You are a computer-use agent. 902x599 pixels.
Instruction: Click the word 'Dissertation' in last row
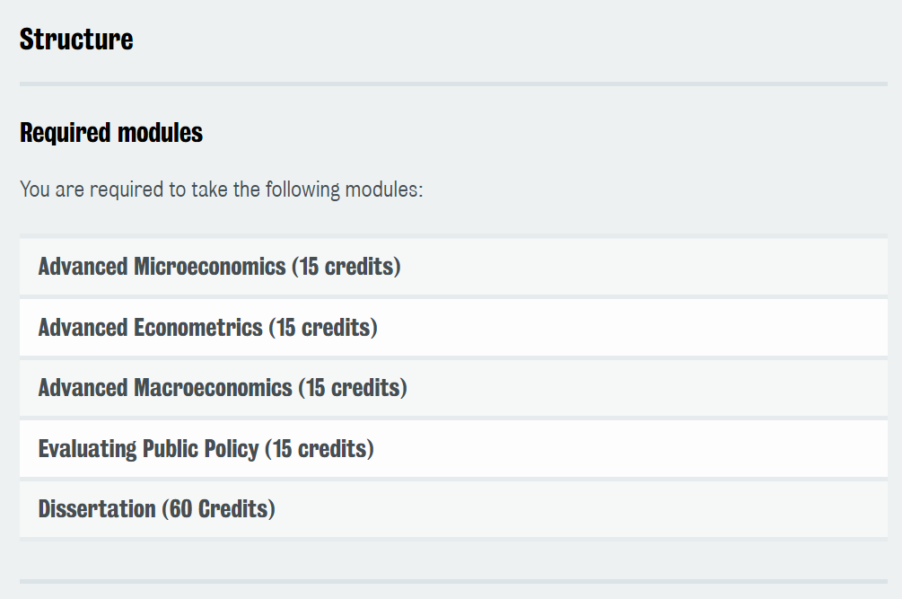97,509
